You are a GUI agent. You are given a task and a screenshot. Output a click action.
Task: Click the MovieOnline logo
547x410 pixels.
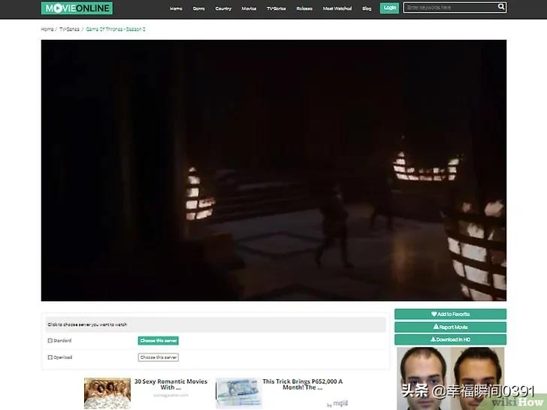coord(77,8)
